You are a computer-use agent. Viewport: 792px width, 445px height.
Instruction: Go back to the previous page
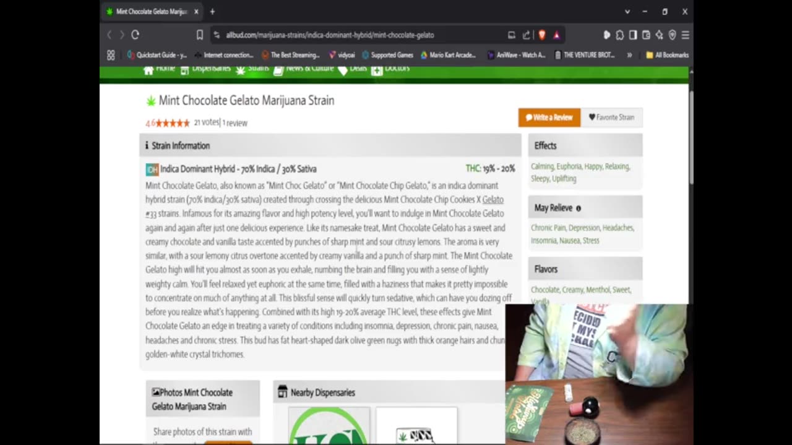(x=110, y=35)
